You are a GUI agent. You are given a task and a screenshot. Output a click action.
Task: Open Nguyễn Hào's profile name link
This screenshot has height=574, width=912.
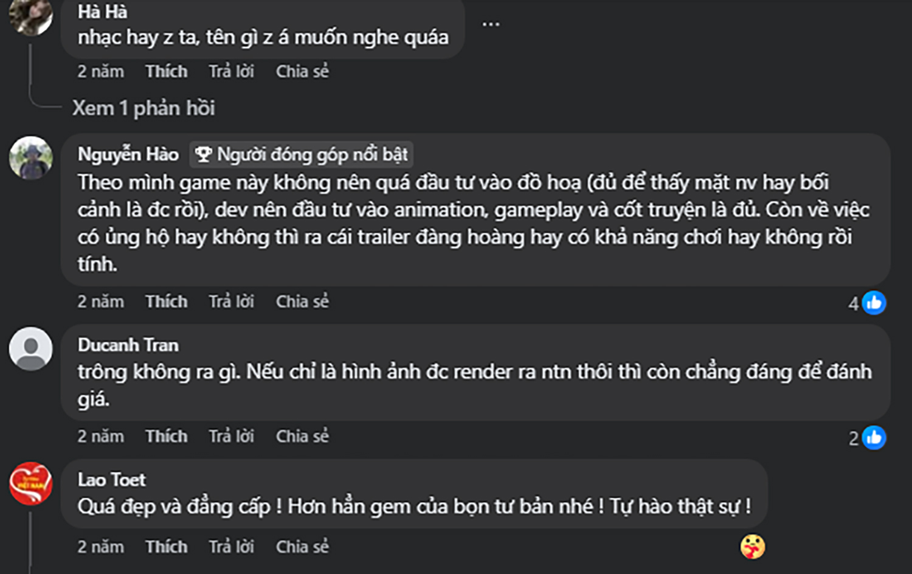point(128,154)
